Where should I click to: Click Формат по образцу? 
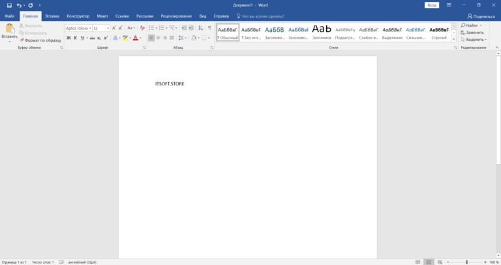40,40
